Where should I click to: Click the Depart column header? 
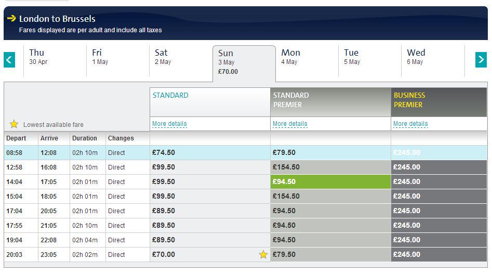click(16, 138)
